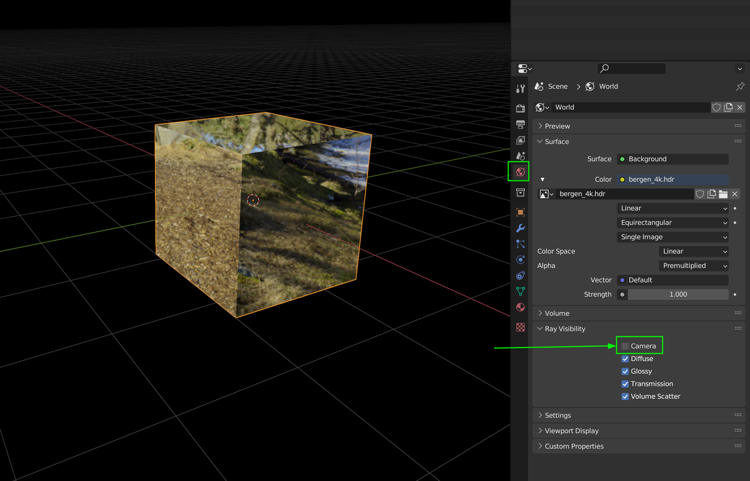Open the Equirectangular projection dropdown
This screenshot has height=481, width=750.
[673, 222]
